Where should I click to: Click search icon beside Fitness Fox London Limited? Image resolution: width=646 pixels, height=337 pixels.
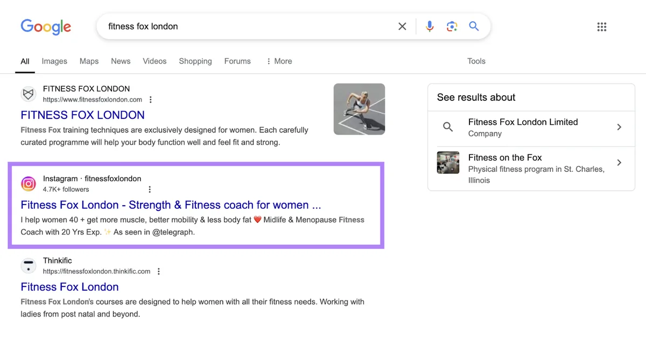tap(448, 127)
